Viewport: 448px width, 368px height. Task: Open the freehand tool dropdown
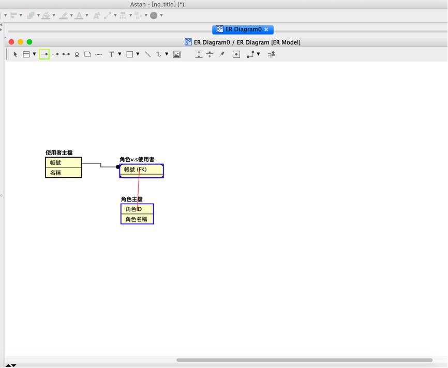[167, 54]
